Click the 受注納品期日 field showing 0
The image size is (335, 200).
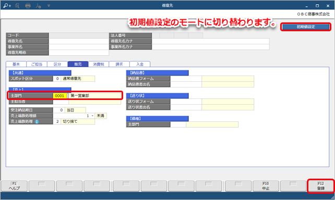click(x=59, y=110)
